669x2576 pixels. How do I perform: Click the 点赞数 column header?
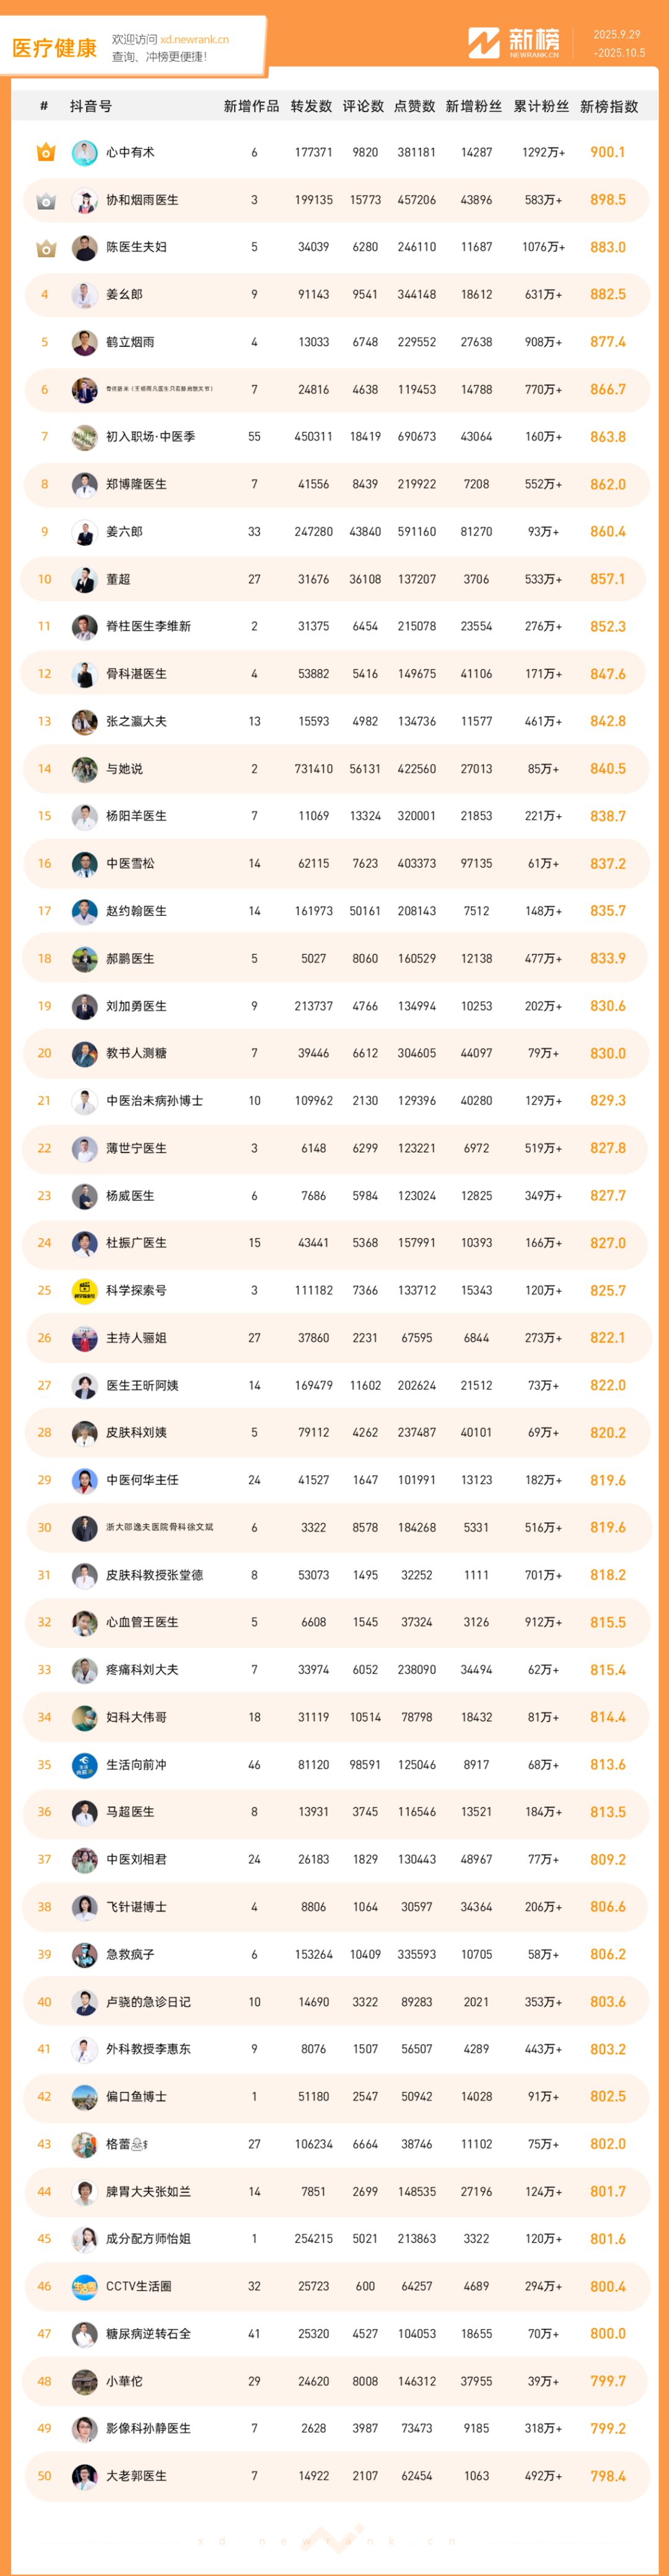414,107
